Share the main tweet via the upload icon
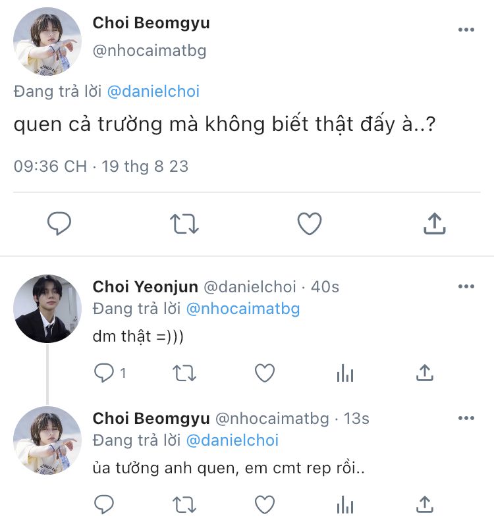Image resolution: width=494 pixels, height=526 pixels. coord(434,224)
